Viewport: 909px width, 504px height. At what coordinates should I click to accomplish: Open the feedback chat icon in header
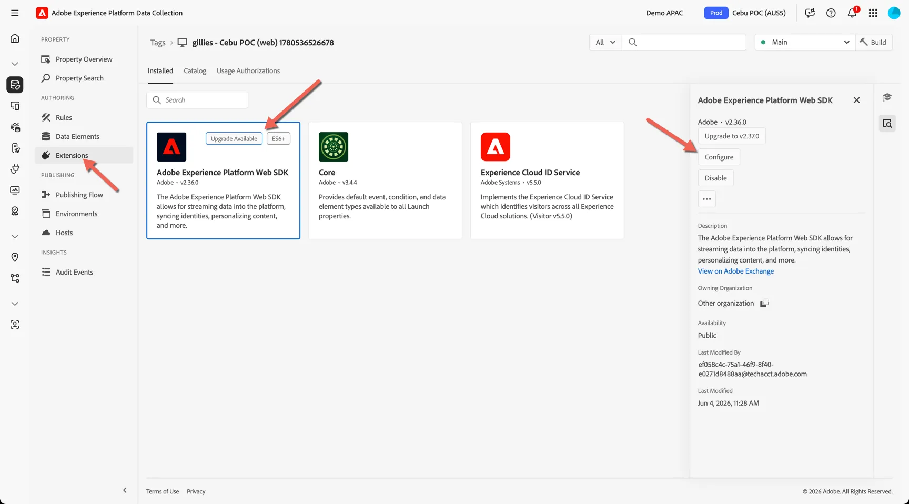(x=810, y=13)
